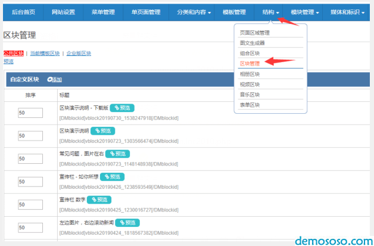Focus the sort field for 常见问题,图片在右
Image resolution: width=374 pixels, height=246 pixels.
30,158
